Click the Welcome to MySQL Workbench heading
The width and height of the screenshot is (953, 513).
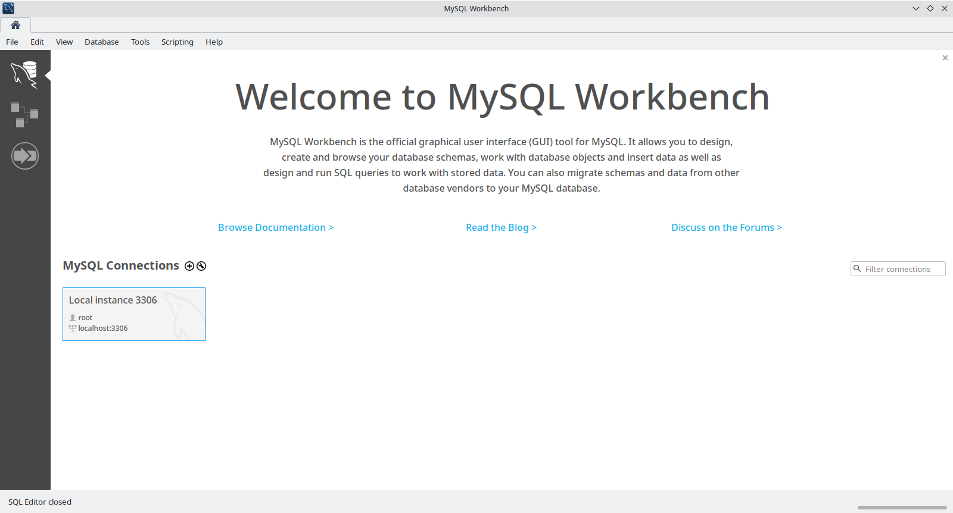pos(503,97)
